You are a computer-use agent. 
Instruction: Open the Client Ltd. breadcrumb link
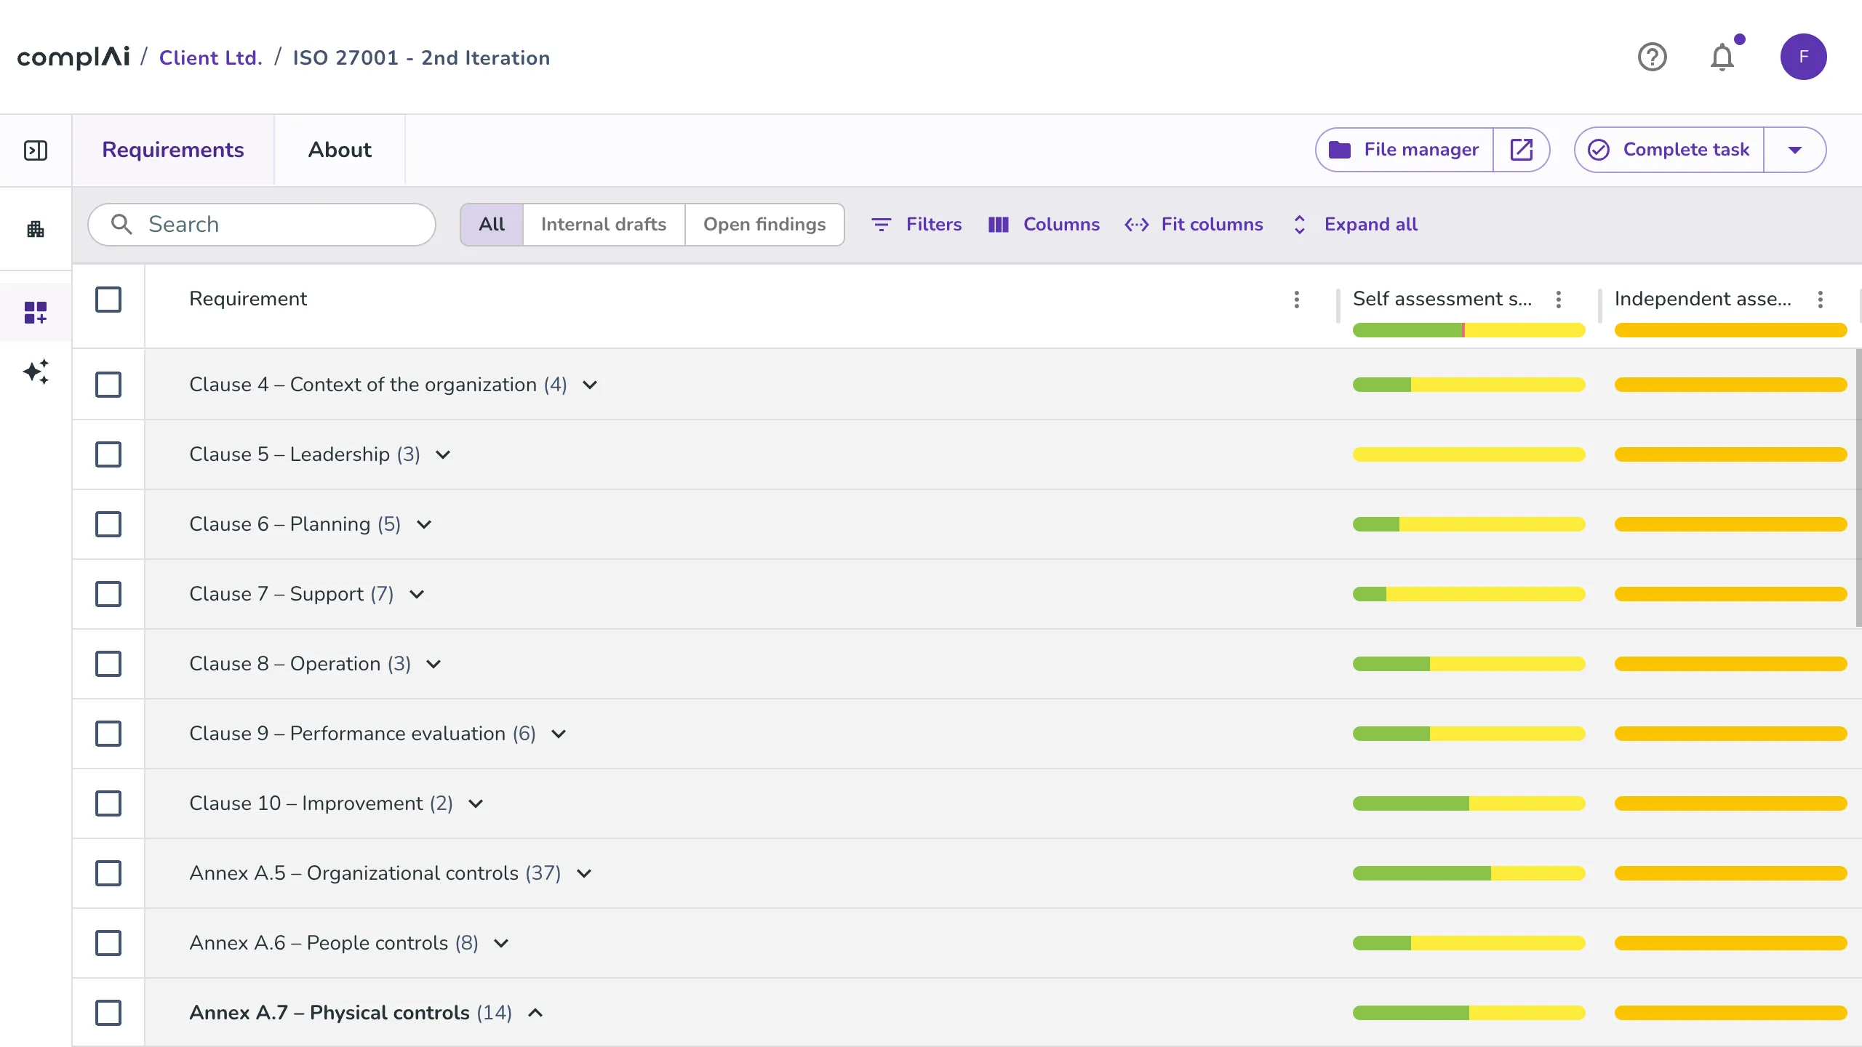tap(211, 57)
